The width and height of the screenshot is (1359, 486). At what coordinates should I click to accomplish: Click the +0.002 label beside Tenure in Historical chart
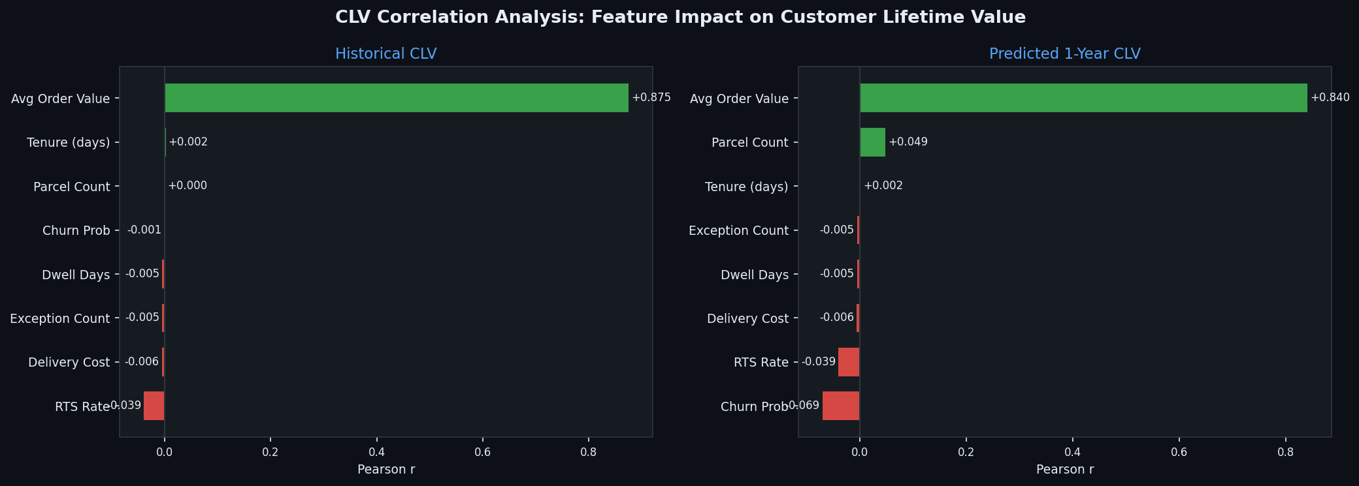[188, 142]
